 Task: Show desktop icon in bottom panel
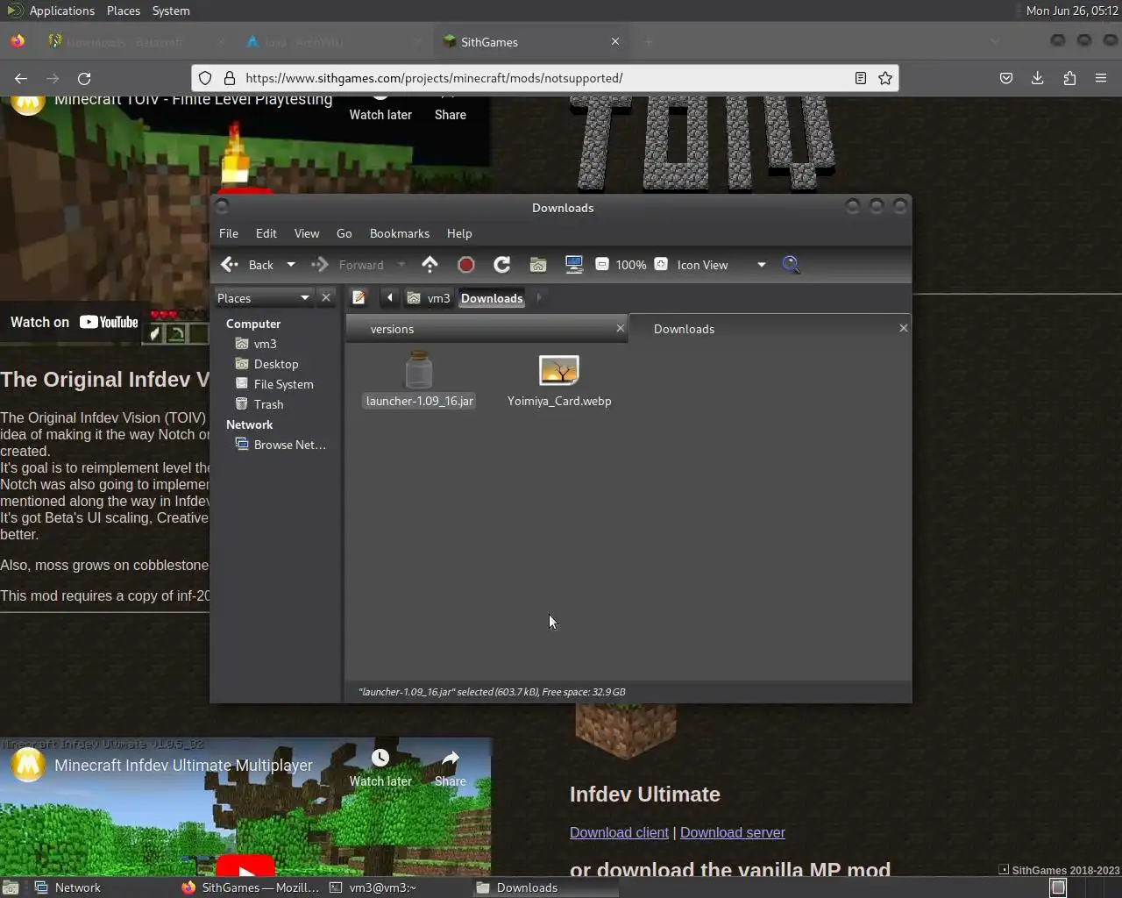point(11,887)
